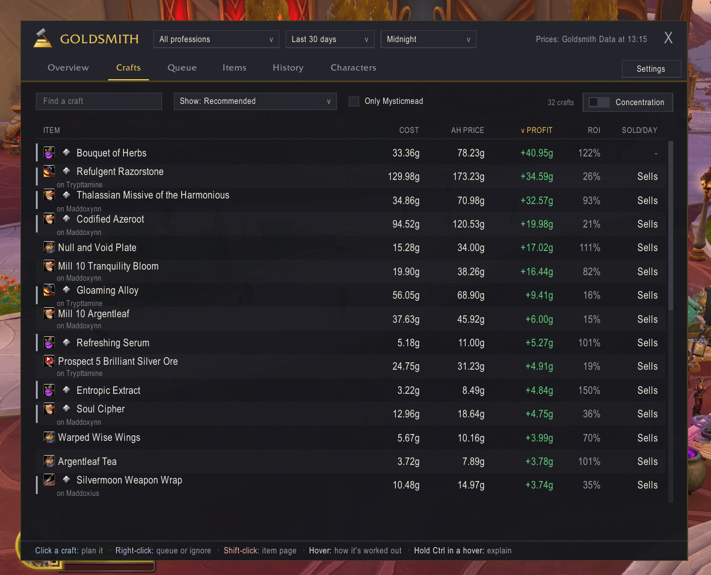Open the Midnight expansion dropdown

pos(428,40)
